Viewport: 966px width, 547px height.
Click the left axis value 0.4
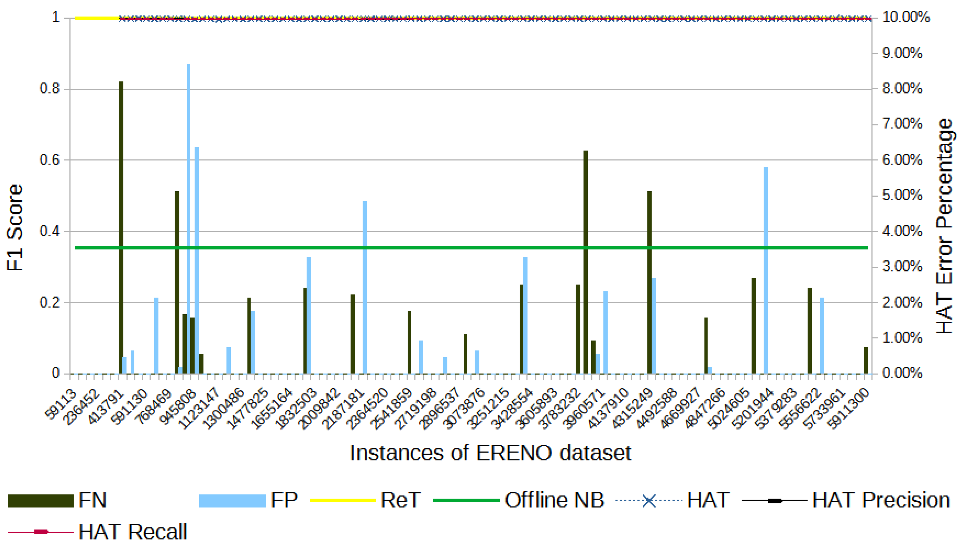[50, 231]
